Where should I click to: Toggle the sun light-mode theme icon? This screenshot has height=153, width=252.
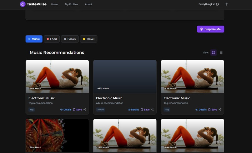226,4
